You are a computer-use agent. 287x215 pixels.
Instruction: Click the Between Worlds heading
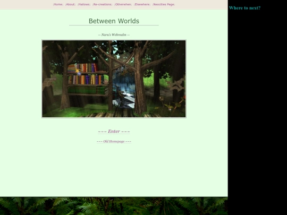click(114, 21)
